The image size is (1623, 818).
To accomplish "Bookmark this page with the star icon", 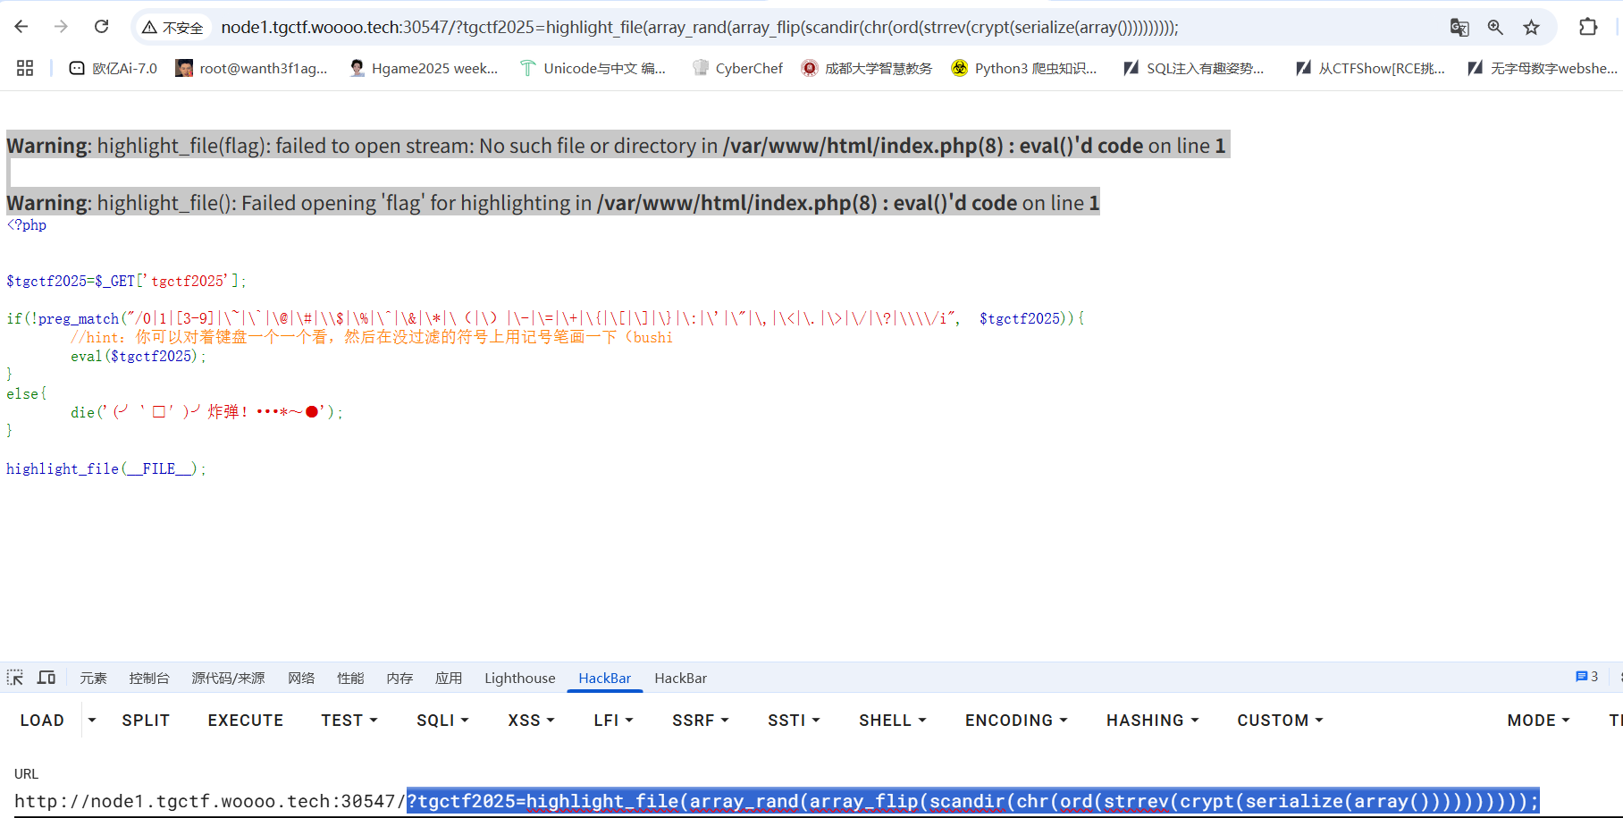I will pos(1532,27).
